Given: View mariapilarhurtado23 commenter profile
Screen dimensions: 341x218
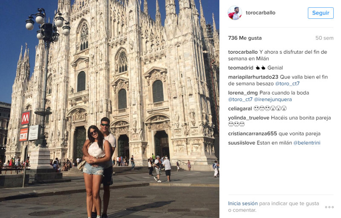Looking at the screenshot, I should pos(253,77).
